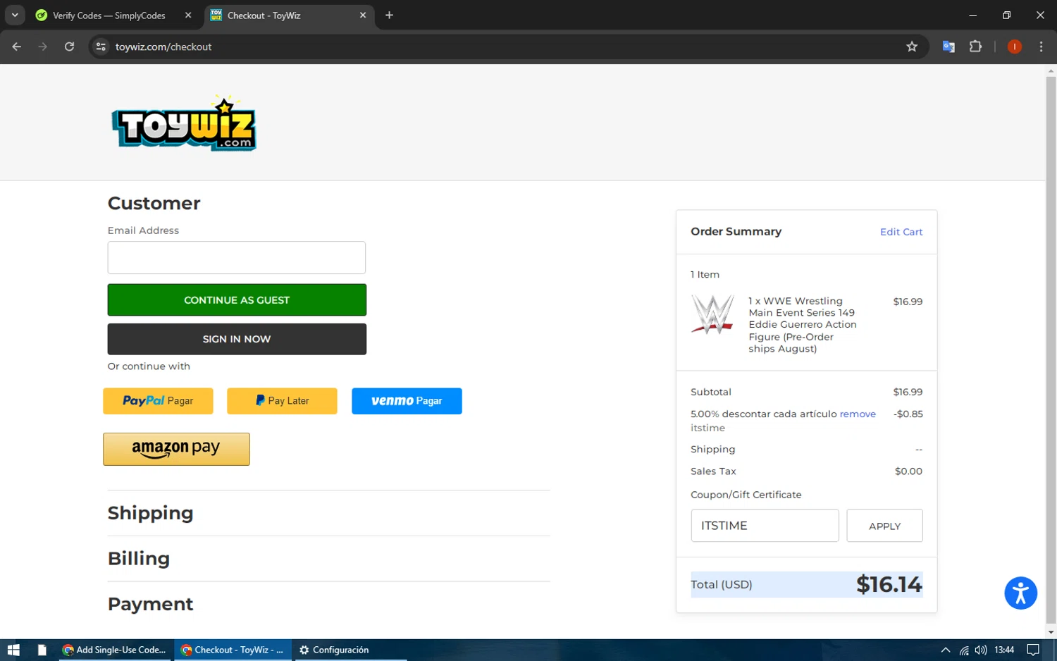Click the ToyWiz logo
Image resolution: width=1057 pixels, height=661 pixels.
pos(184,123)
